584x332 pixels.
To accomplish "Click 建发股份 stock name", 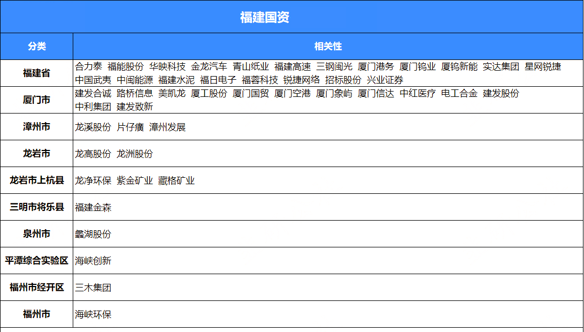I will point(501,93).
